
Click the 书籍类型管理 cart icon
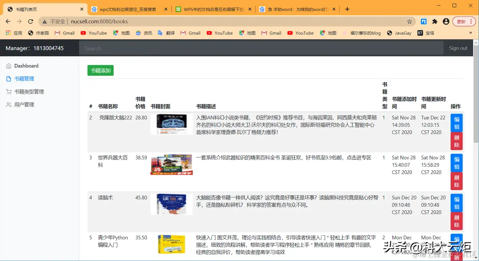(9, 92)
